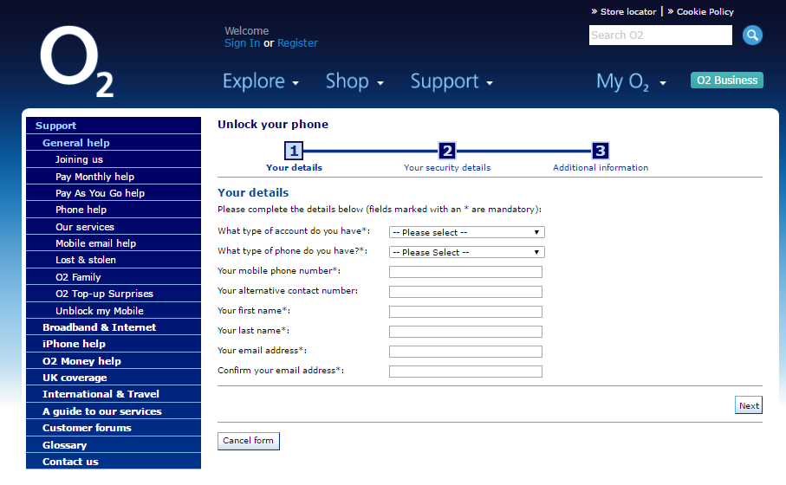Screen dimensions: 786x485
Task: Click the first name field
Action: tap(465, 312)
